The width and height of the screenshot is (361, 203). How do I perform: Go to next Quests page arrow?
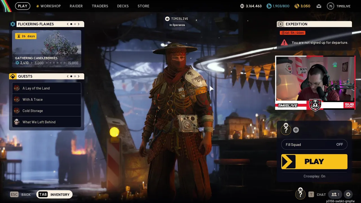78,76
